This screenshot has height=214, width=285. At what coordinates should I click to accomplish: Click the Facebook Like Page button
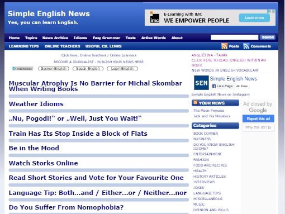tap(222, 86)
